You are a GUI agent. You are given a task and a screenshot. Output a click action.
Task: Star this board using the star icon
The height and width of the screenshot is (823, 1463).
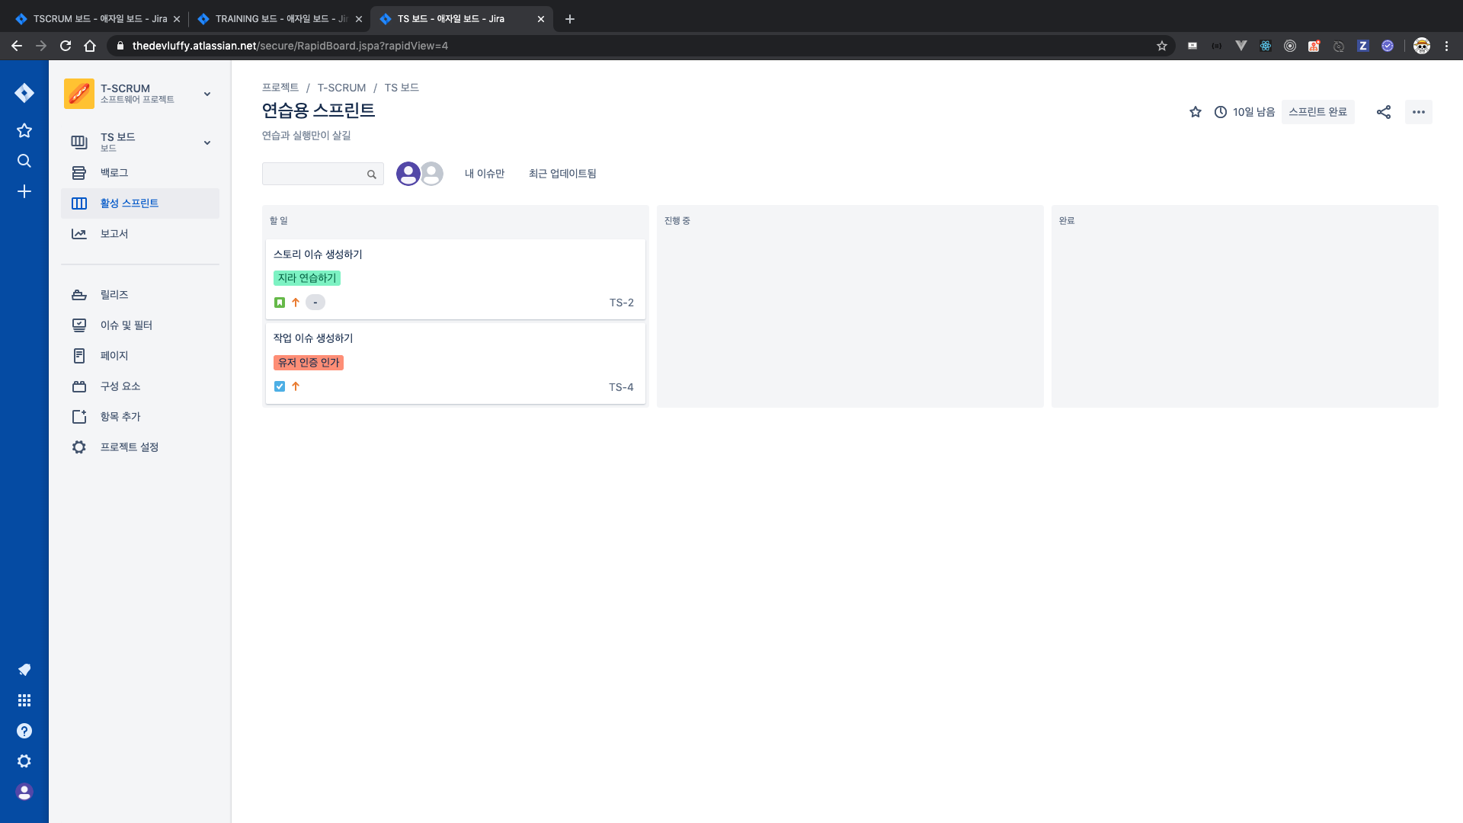point(1196,112)
